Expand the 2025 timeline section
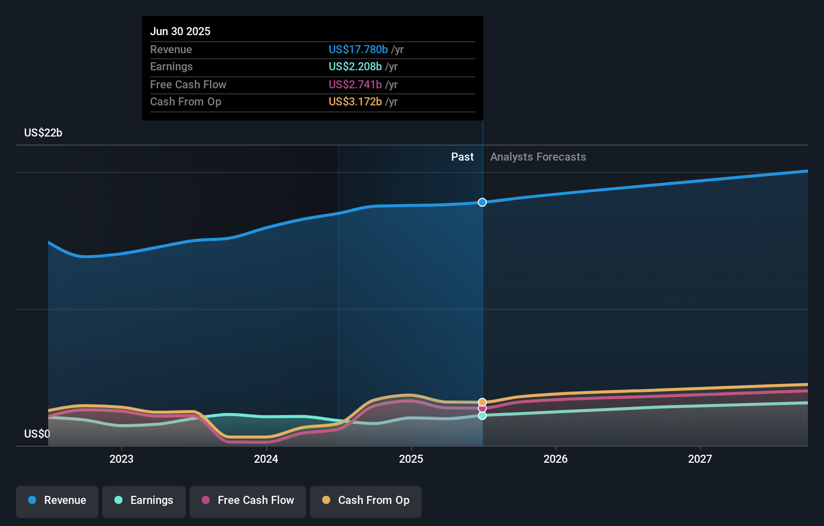This screenshot has width=824, height=526. 411,459
